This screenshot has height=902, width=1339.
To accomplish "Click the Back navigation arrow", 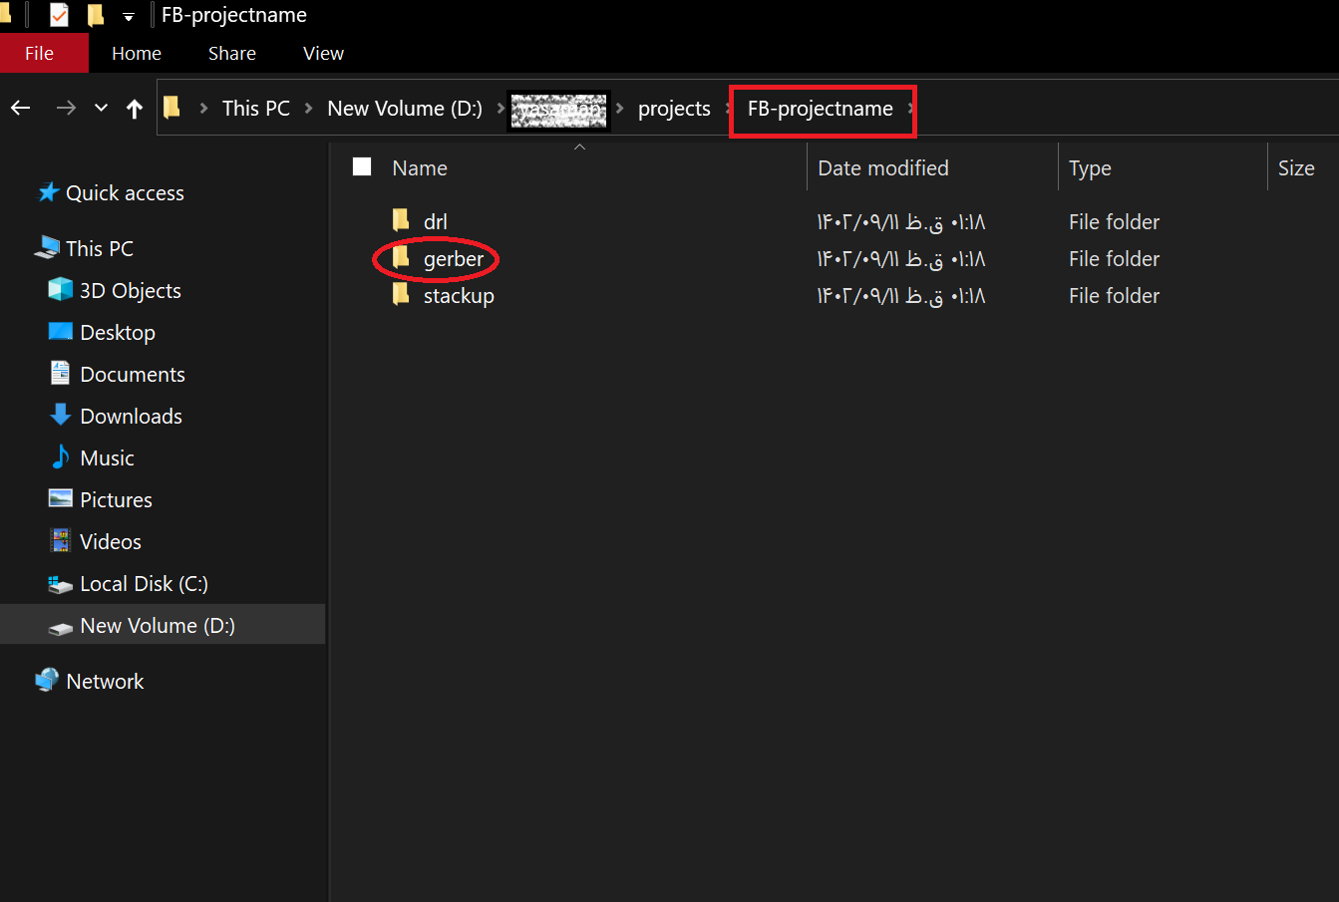I will tap(21, 109).
